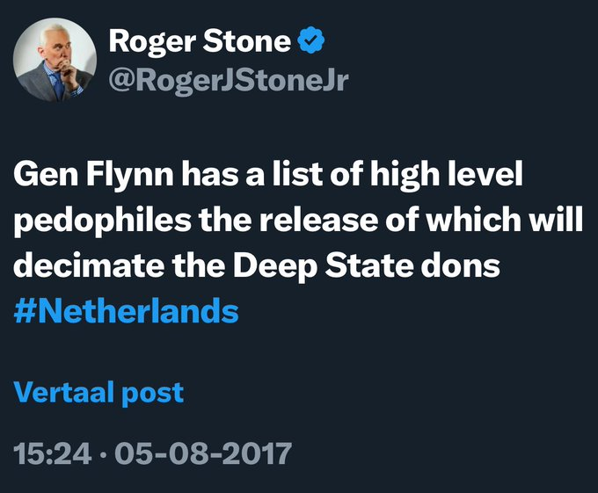The width and height of the screenshot is (598, 493).
Task: Click the phrase 'which will' in tweet
Action: coord(505,220)
